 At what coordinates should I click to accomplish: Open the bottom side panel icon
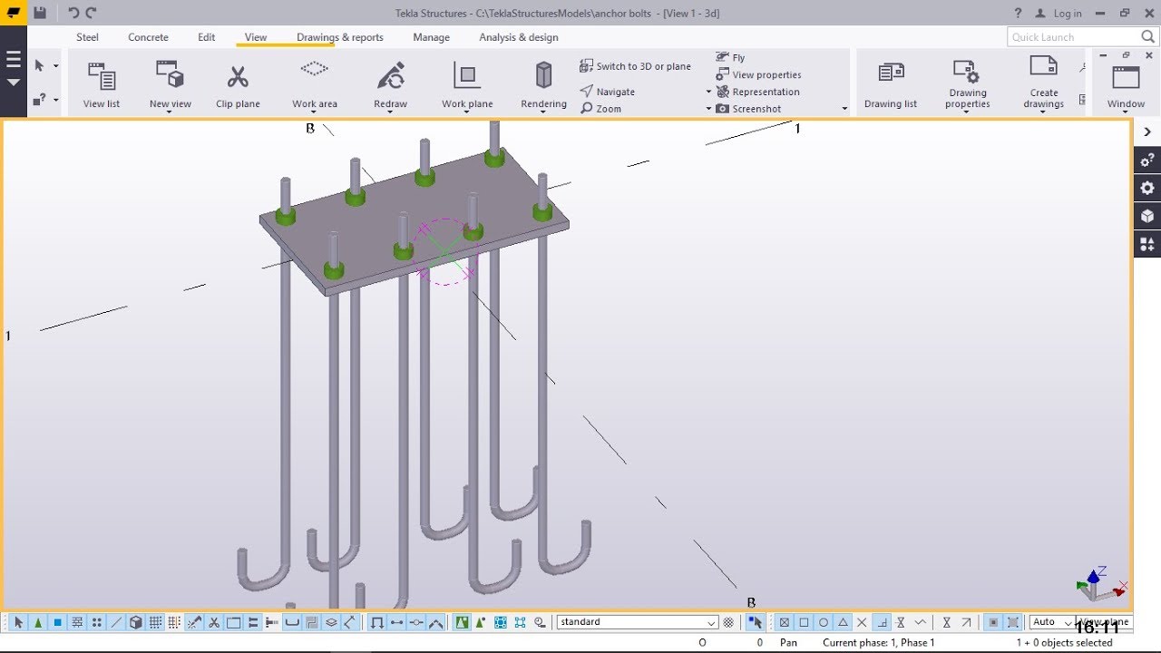click(1147, 244)
